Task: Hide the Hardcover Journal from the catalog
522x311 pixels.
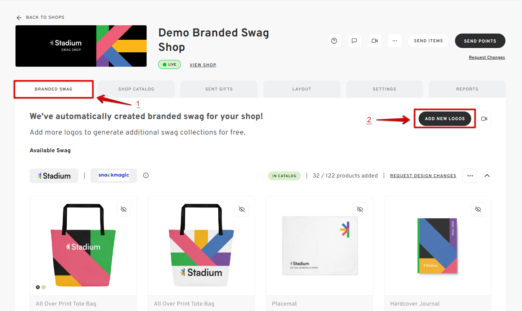Action: point(478,209)
